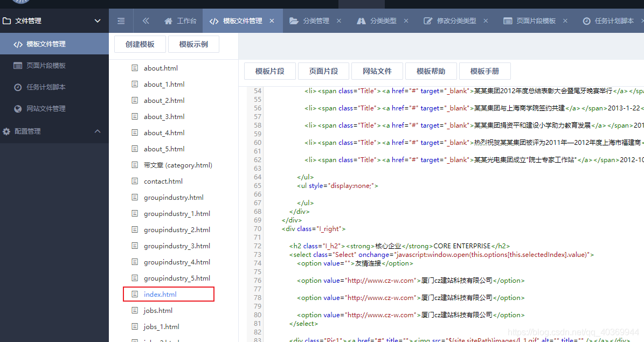Screen dimensions: 644x342
Task: Click the globe icon beside 网站文件管理
Action: 18,109
